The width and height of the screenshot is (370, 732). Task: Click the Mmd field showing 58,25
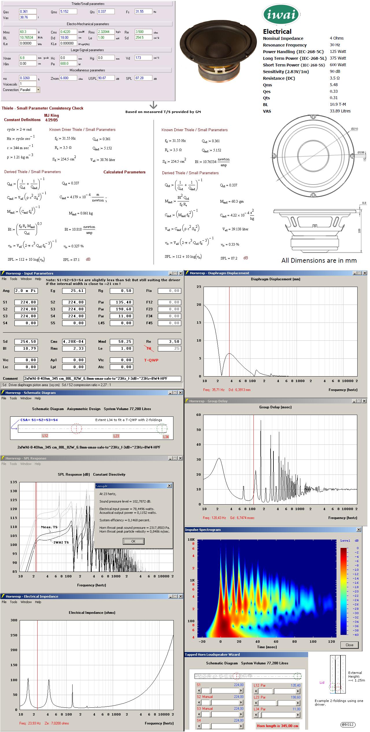pos(121,342)
